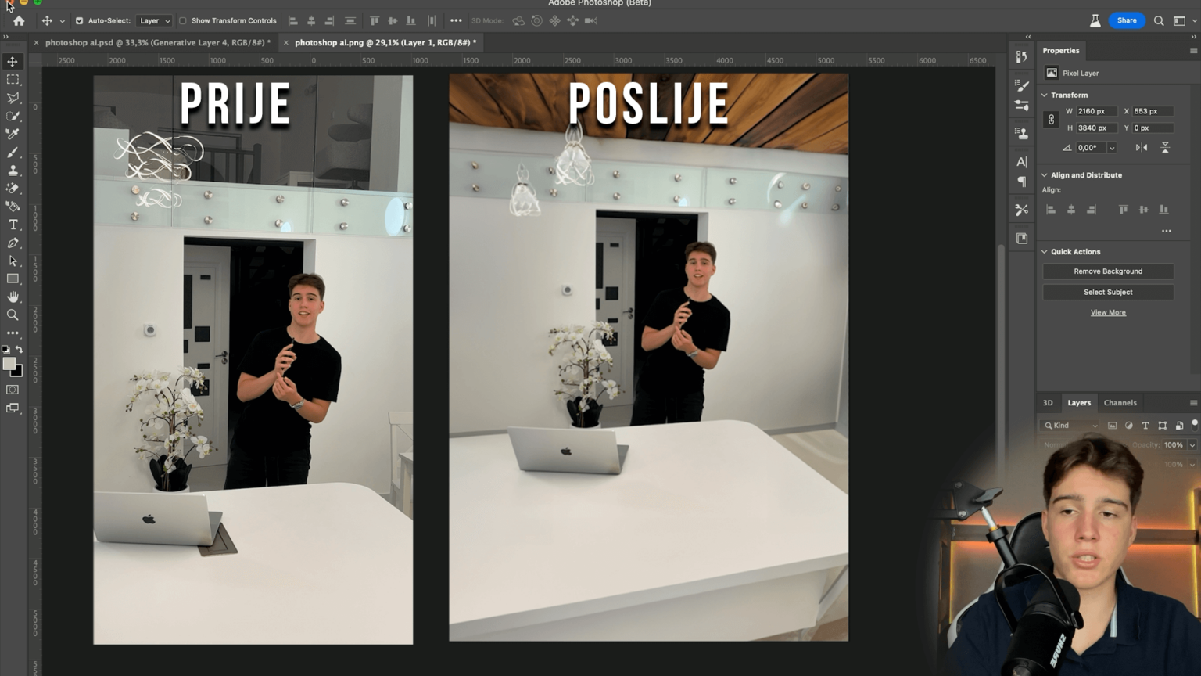Select the Rectangular Marquee tool
Screen dimensions: 1201x676
13,80
